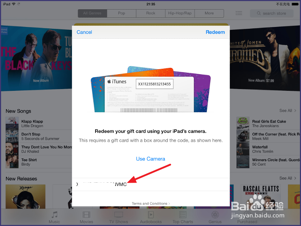Click the search magnifier icon

[x=259, y=13]
